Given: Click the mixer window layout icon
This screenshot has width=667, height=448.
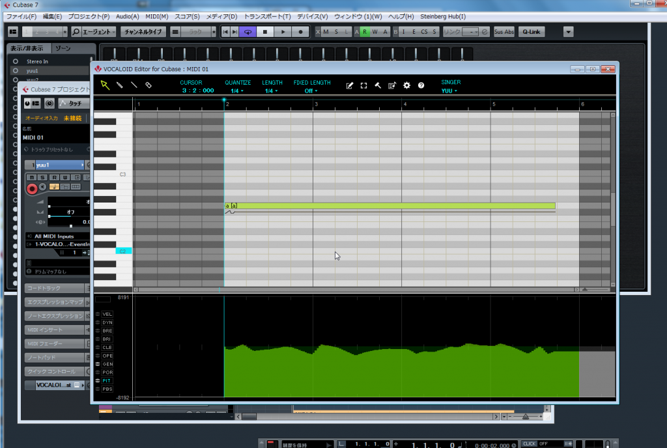Looking at the screenshot, I should [x=13, y=32].
